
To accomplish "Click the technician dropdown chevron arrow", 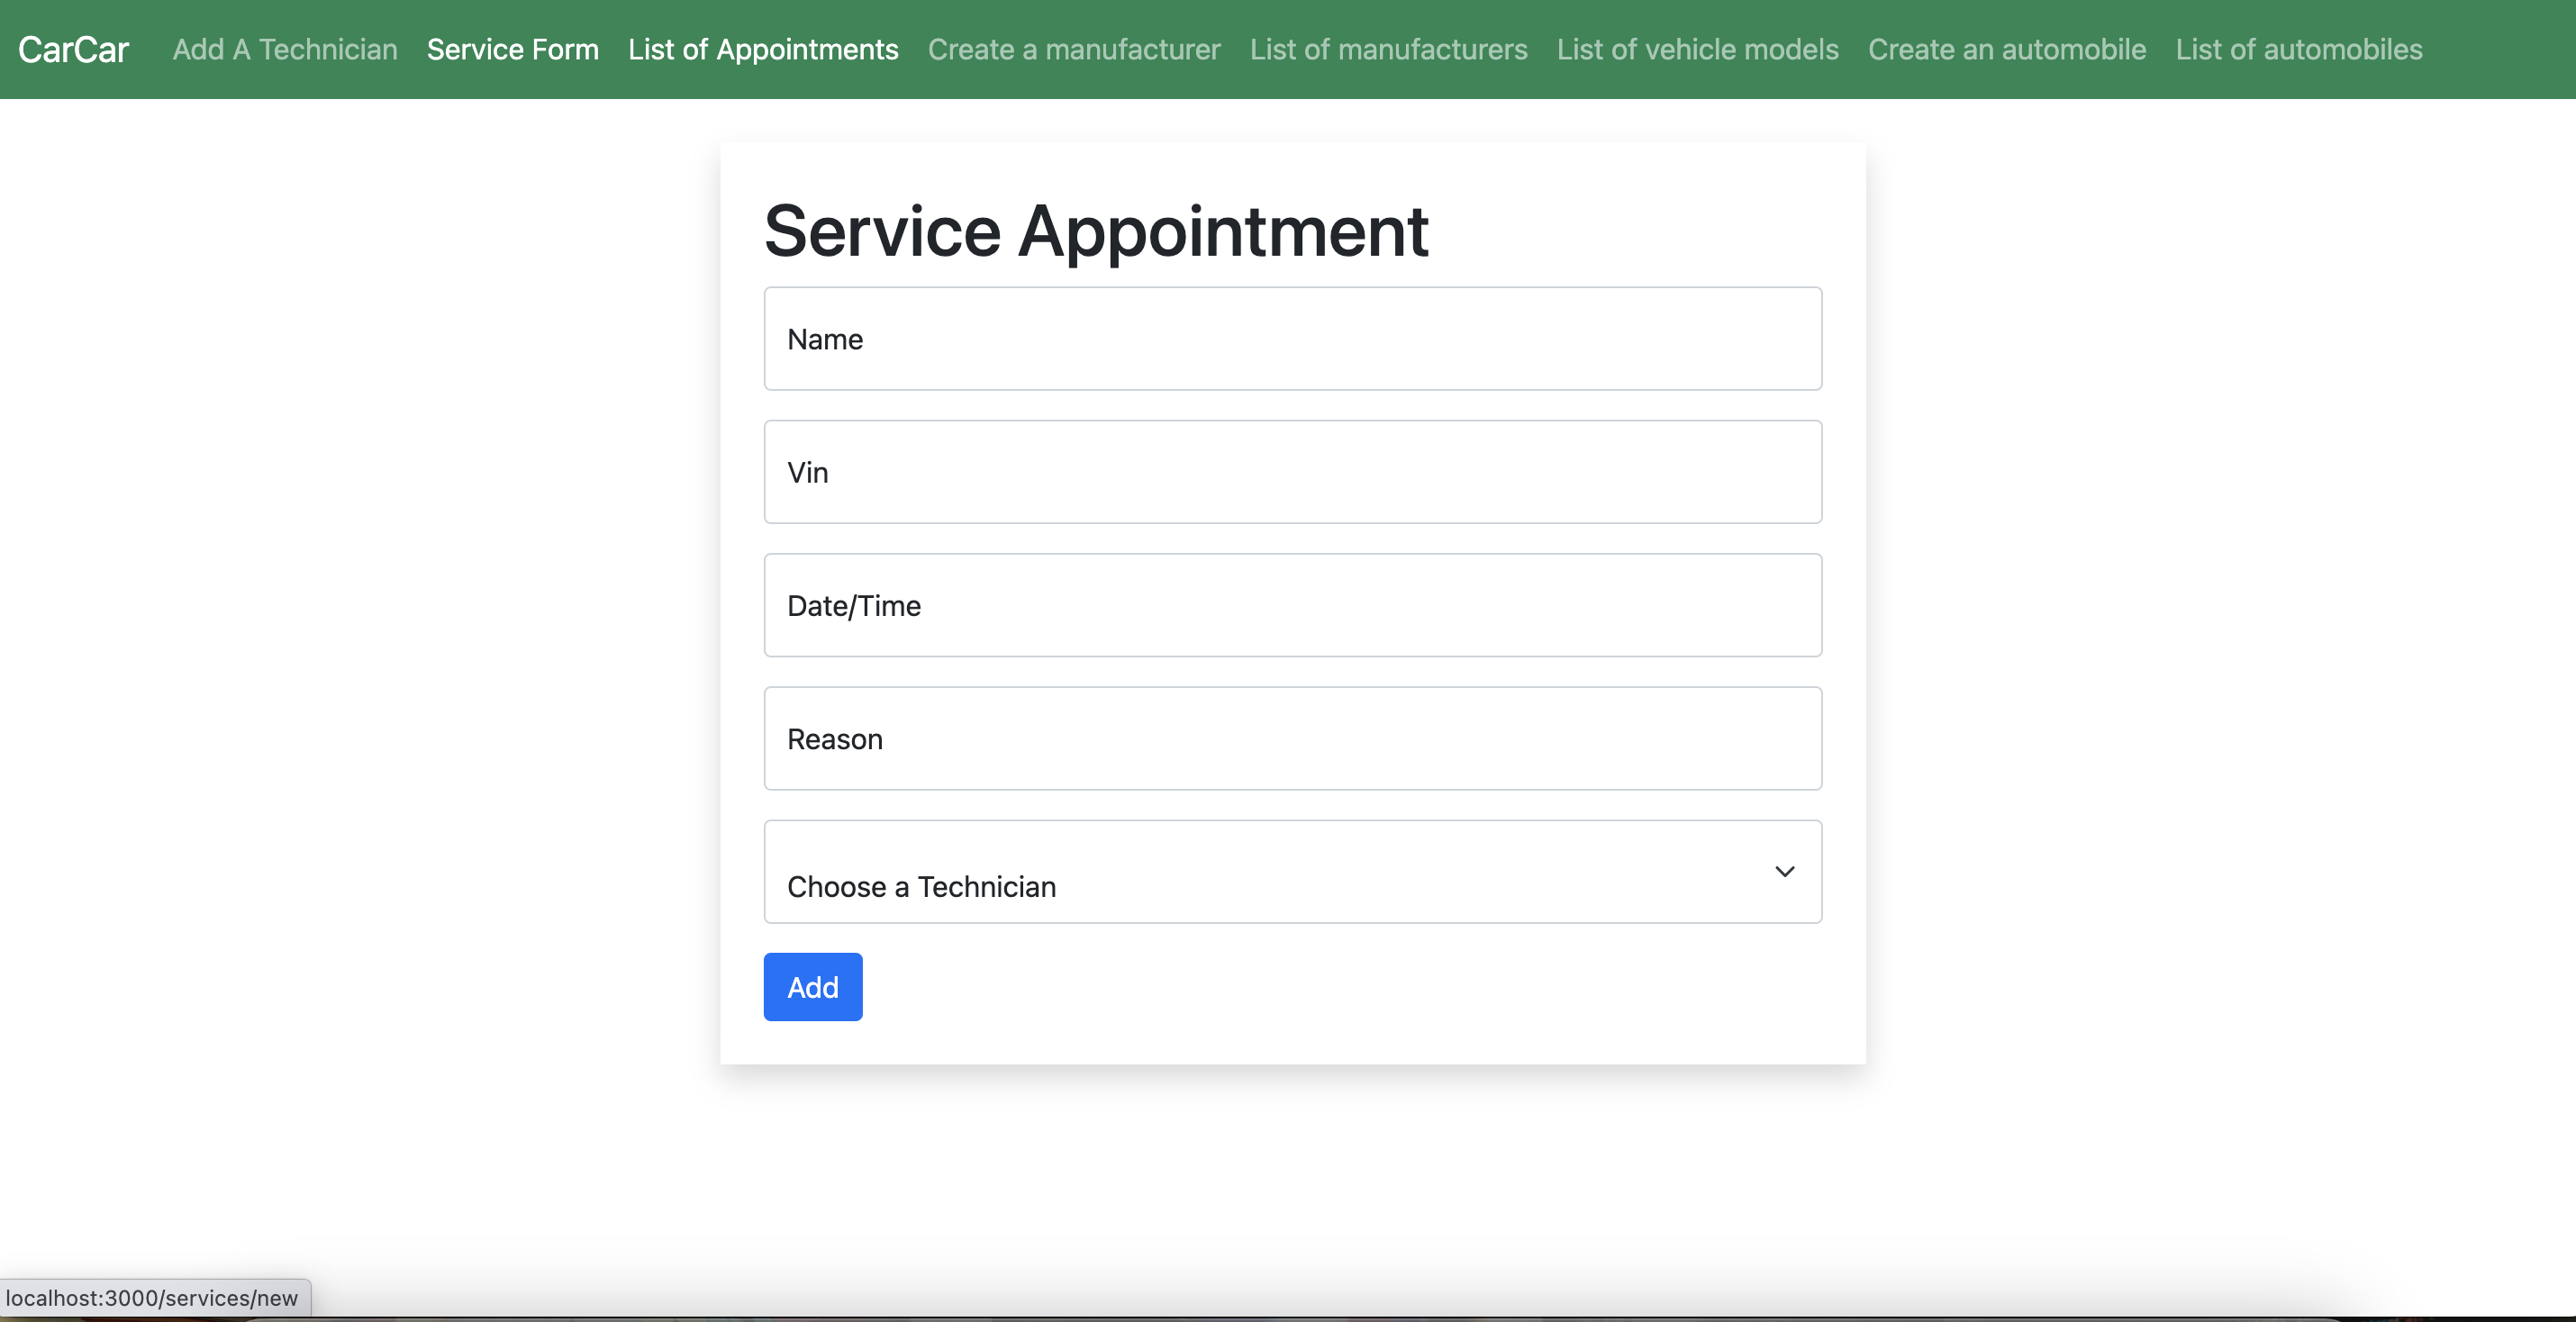I will [1784, 872].
